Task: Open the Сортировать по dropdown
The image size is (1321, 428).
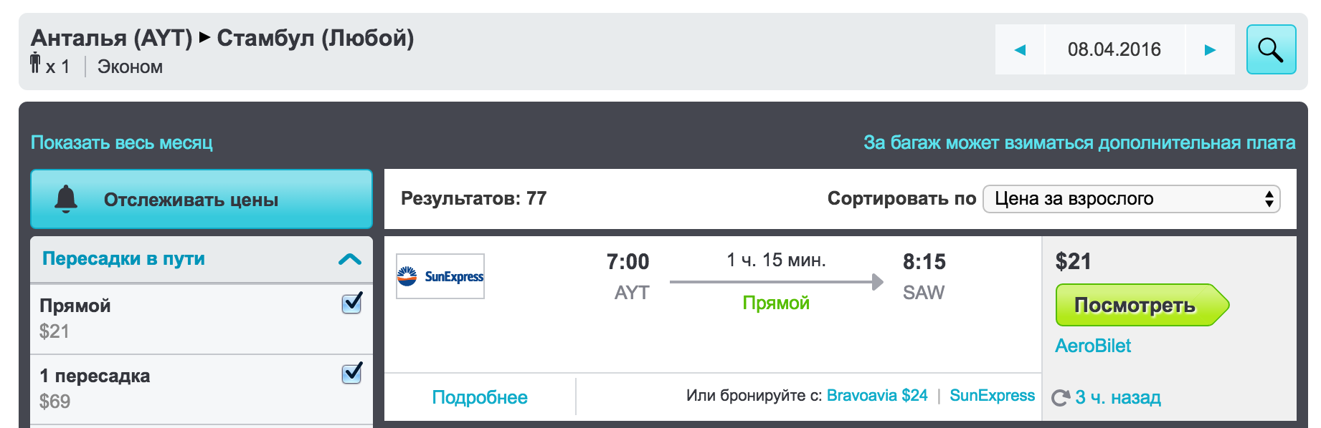Action: coord(1131,199)
